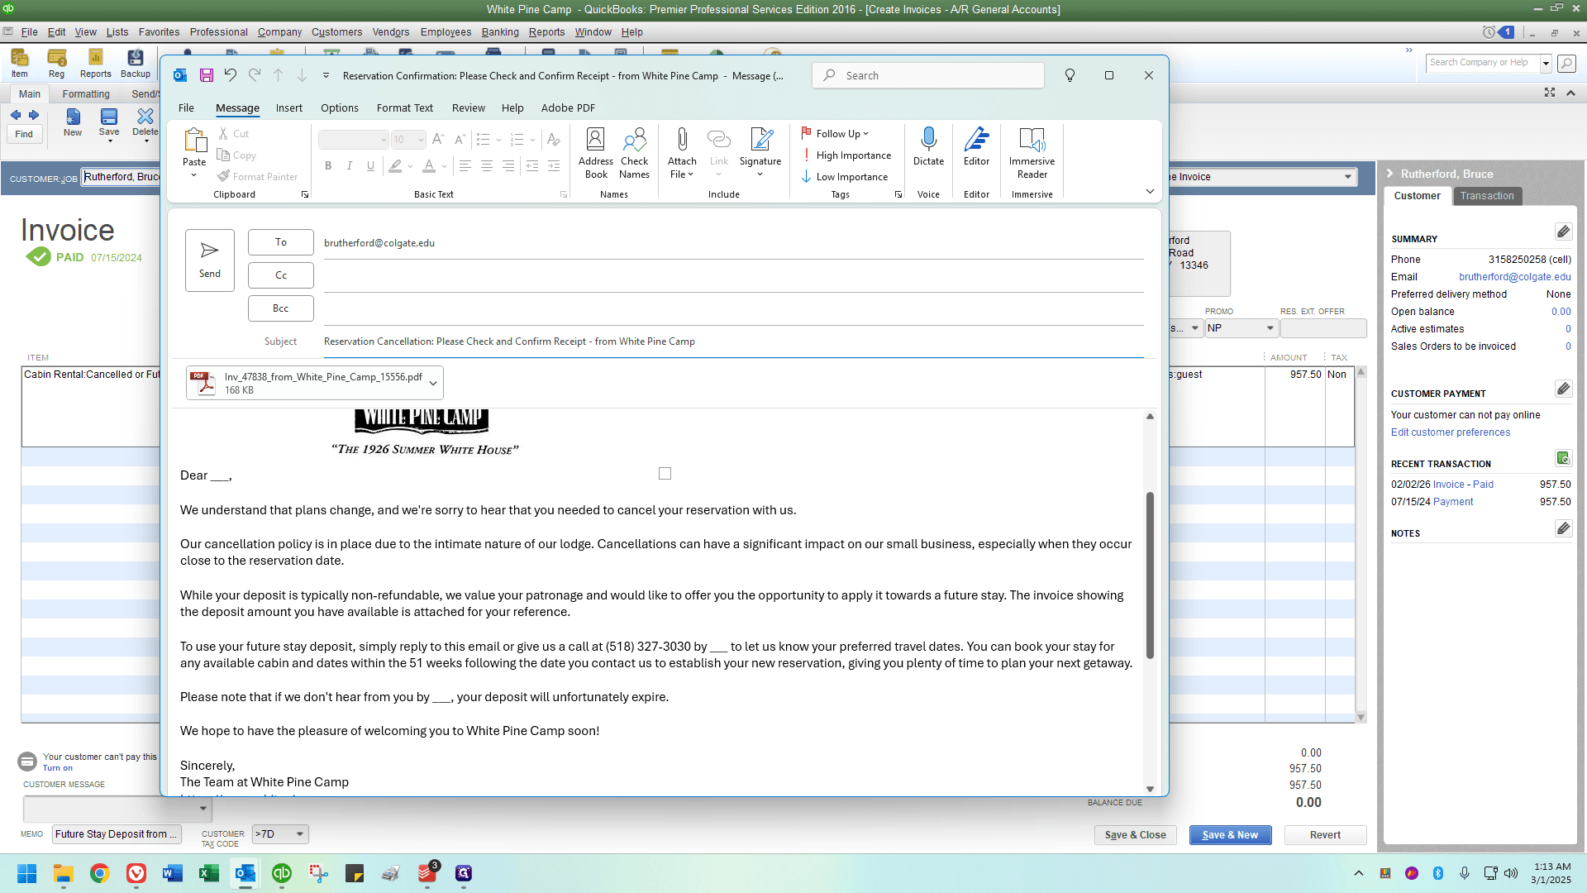The height and width of the screenshot is (893, 1587).
Task: Toggle High Importance for the message
Action: (x=846, y=155)
